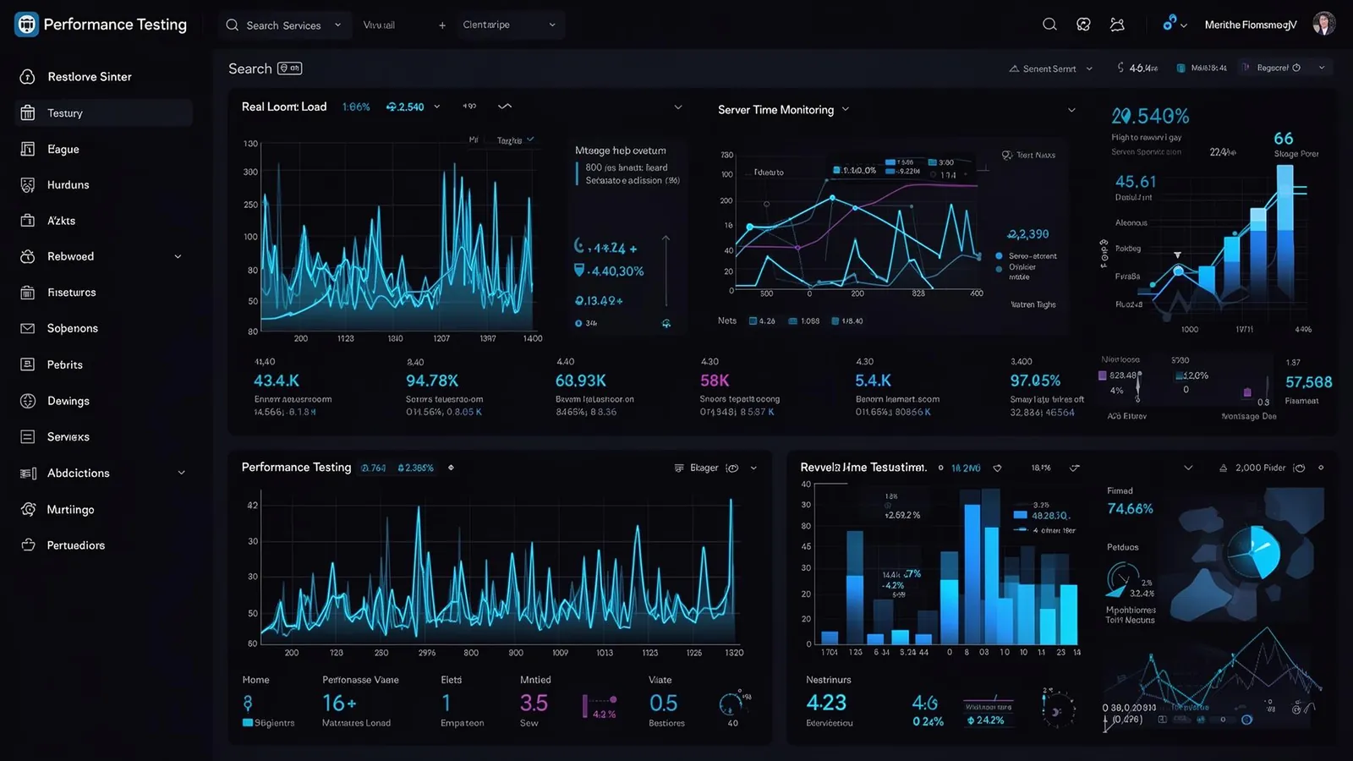Image resolution: width=1353 pixels, height=761 pixels.
Task: Click the chat face icon in top bar
Action: [1083, 25]
